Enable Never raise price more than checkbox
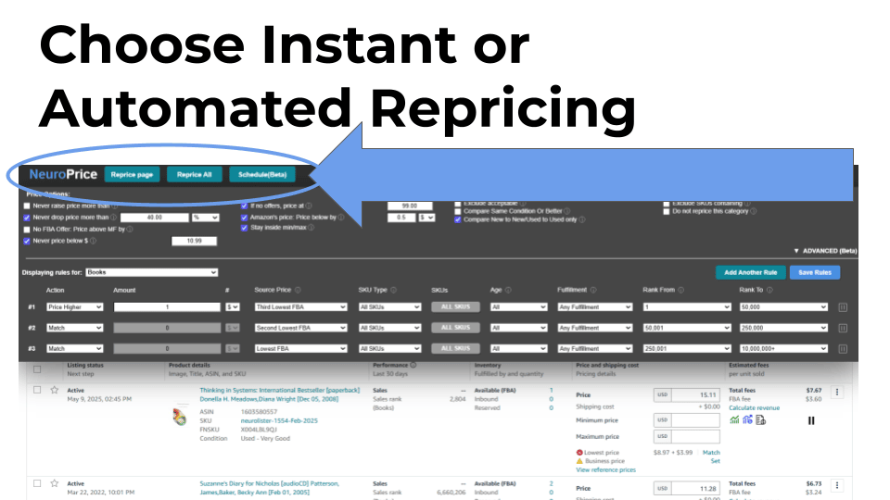The height and width of the screenshot is (500, 890). pyautogui.click(x=27, y=206)
